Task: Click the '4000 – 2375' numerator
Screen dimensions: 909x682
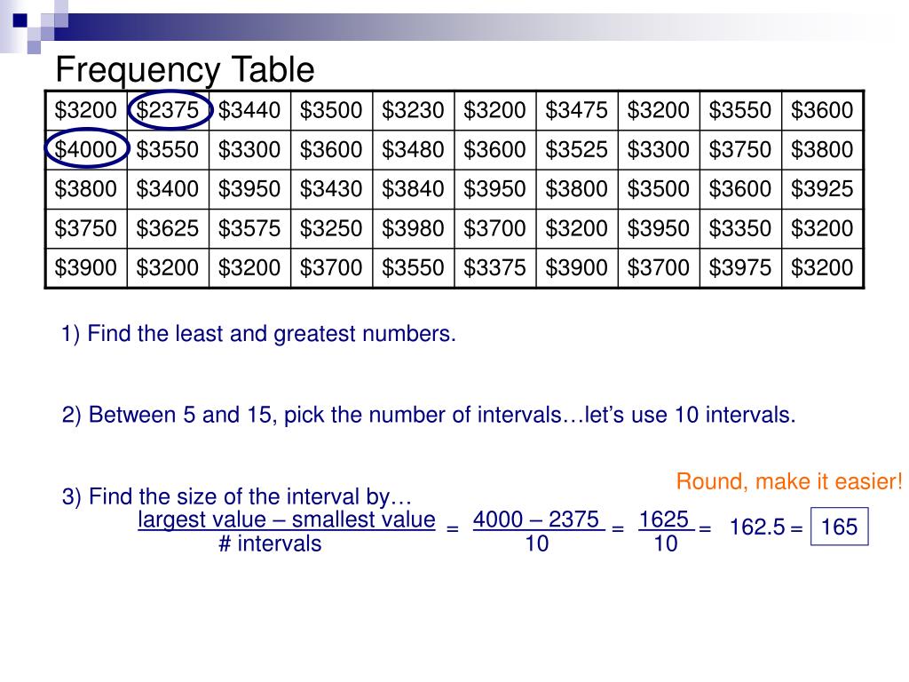Action: (536, 519)
